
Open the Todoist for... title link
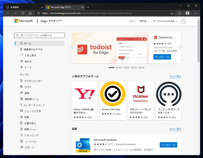tap(166, 37)
